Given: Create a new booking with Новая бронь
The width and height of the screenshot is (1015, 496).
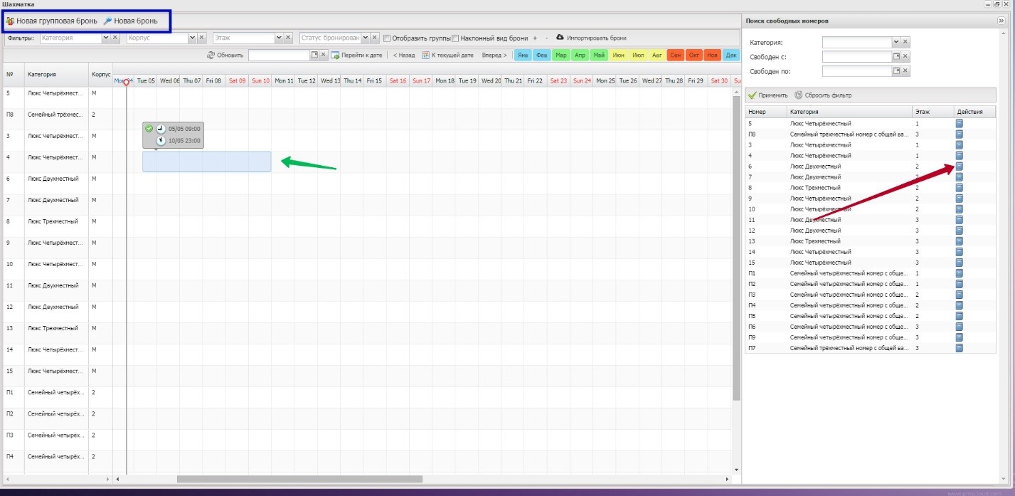Looking at the screenshot, I should coord(131,21).
